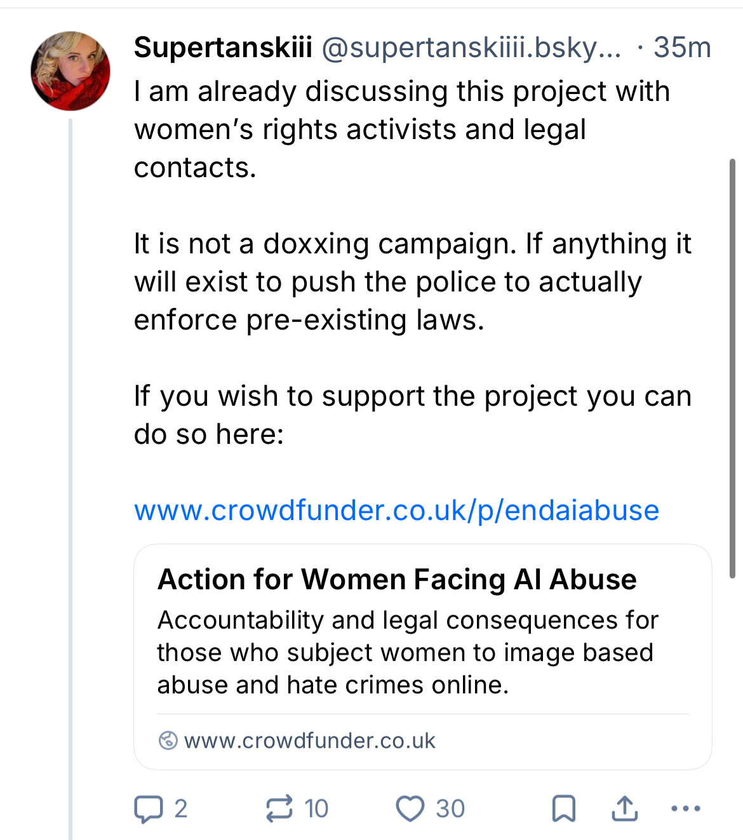This screenshot has height=840, width=743.
Task: Click the vertical scrollbar on the right
Action: [732, 368]
